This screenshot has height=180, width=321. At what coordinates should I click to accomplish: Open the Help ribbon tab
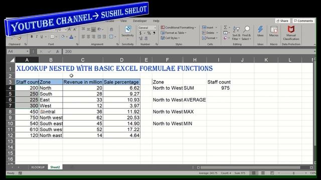(x=156, y=21)
